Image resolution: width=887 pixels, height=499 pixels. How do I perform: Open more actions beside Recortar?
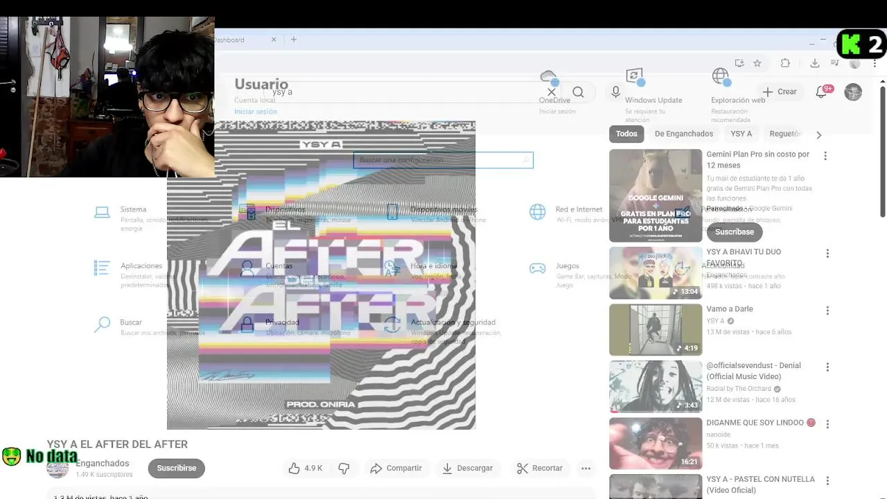(586, 469)
